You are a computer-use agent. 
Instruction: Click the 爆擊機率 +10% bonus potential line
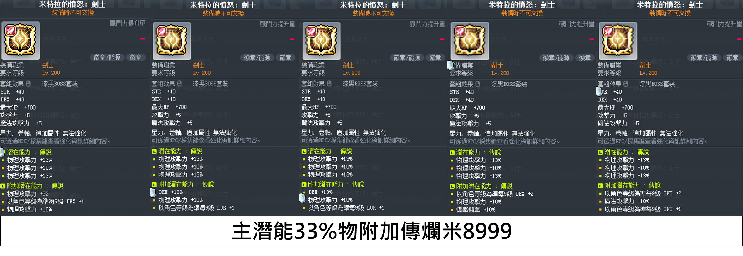476,210
